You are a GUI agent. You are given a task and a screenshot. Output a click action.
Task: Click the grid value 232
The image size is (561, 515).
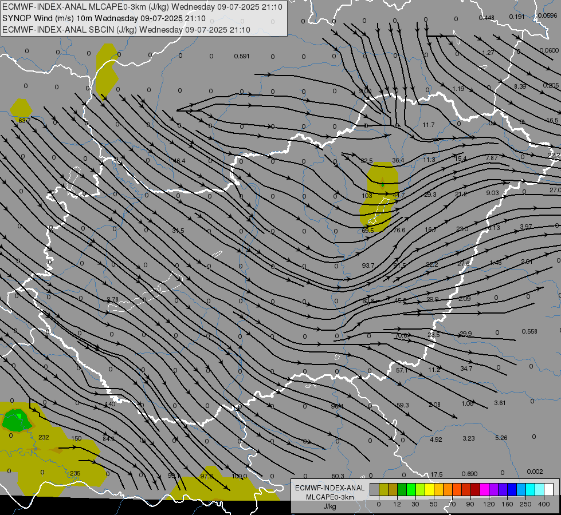click(x=44, y=437)
